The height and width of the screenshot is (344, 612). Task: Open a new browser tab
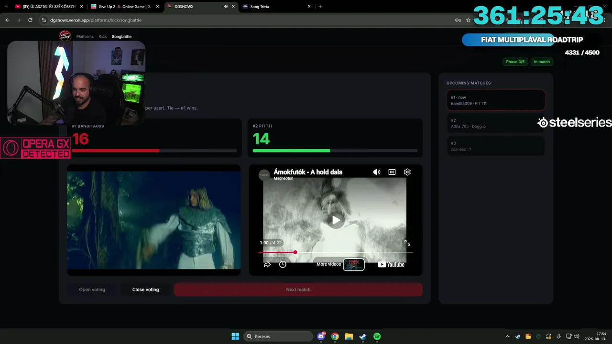(320, 7)
